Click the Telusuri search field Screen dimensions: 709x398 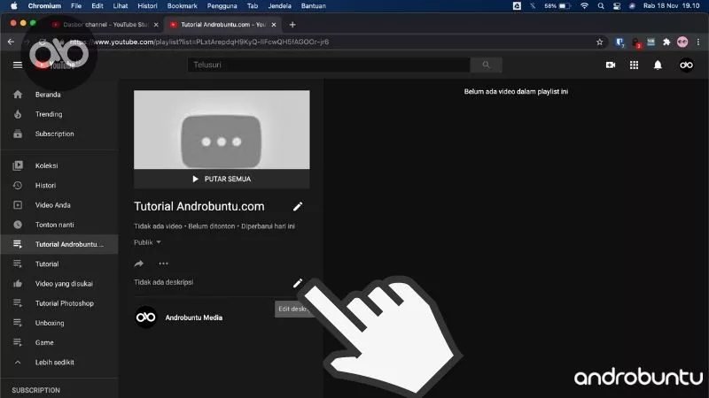tap(329, 65)
